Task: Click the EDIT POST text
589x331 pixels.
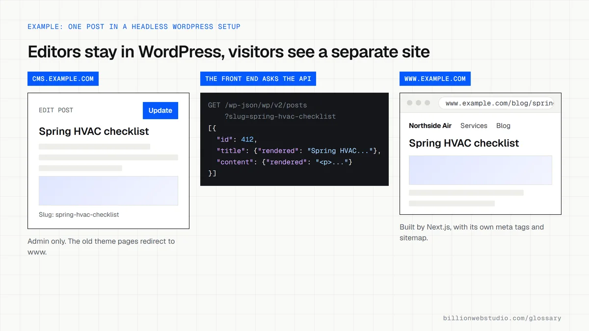Action: (x=56, y=110)
